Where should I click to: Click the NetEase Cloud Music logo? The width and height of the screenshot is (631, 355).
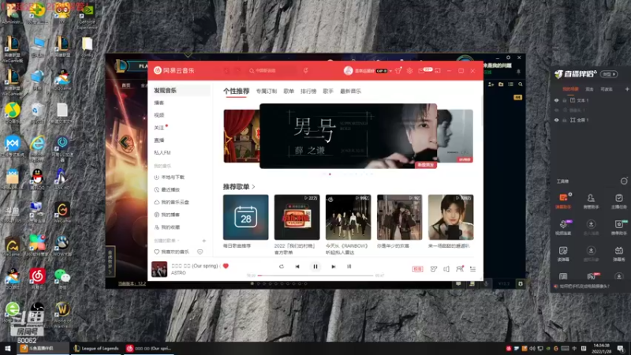point(174,70)
